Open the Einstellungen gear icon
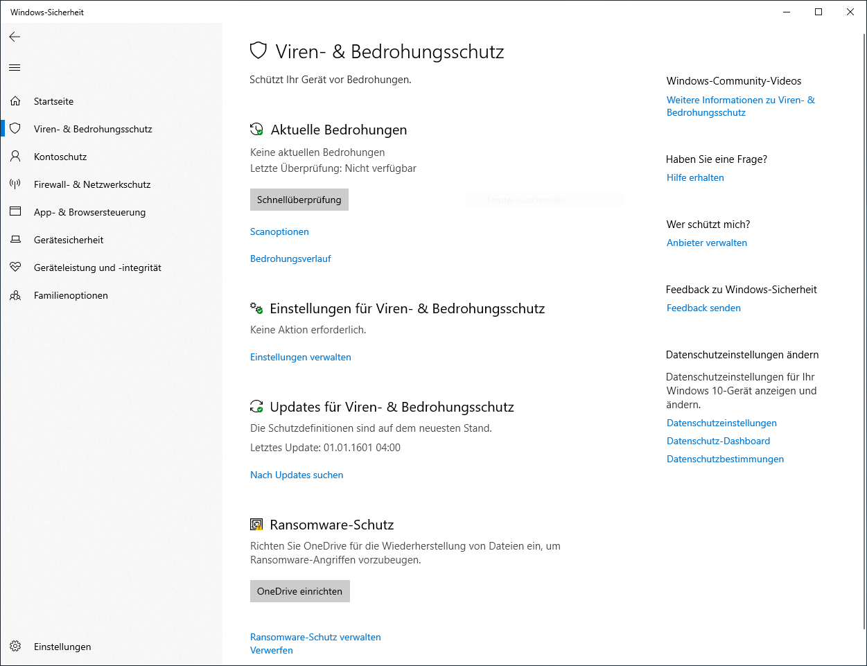This screenshot has width=867, height=666. tap(15, 647)
